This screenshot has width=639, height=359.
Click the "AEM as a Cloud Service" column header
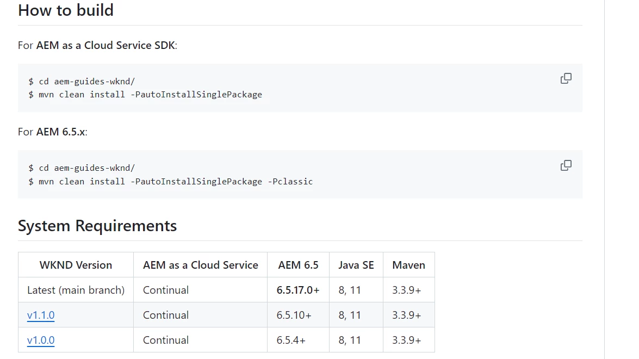coord(200,265)
